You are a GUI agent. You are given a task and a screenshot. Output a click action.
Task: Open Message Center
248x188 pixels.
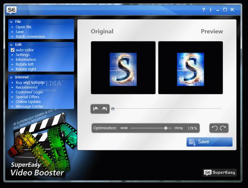point(29,107)
